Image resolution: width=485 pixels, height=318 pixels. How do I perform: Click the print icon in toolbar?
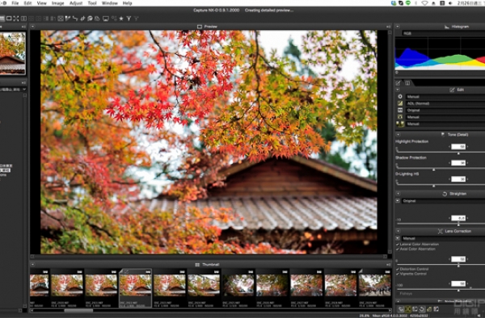click(x=97, y=19)
